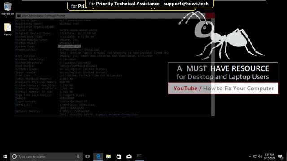This screenshot has height=161, width=287.
Task: Click the Command Prompt title bar icon
Action: 19,16
